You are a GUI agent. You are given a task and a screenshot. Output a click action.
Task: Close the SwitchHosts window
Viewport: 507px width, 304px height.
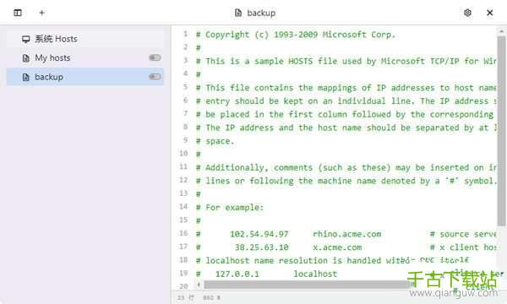pos(489,13)
